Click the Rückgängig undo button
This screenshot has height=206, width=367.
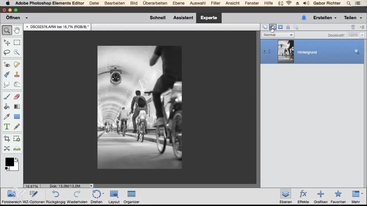(x=55, y=197)
